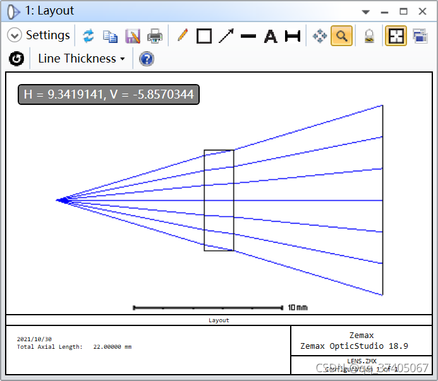Click the Settings label
Screen dimensions: 438x381
pos(48,35)
